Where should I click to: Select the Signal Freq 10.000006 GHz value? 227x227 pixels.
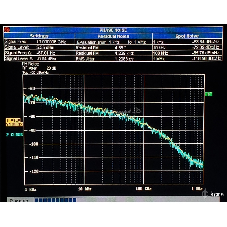[51, 42]
